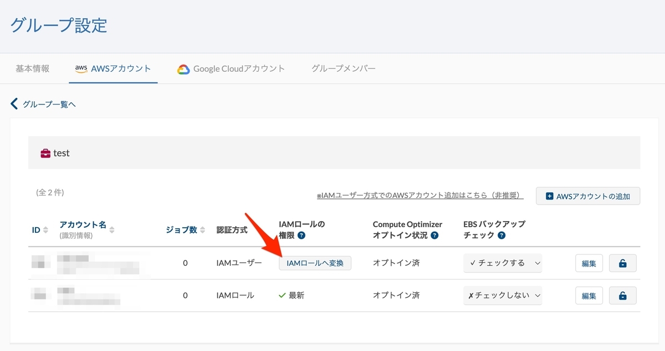Open the チェックしない dropdown
Viewport: 665px width, 351px height.
(503, 296)
